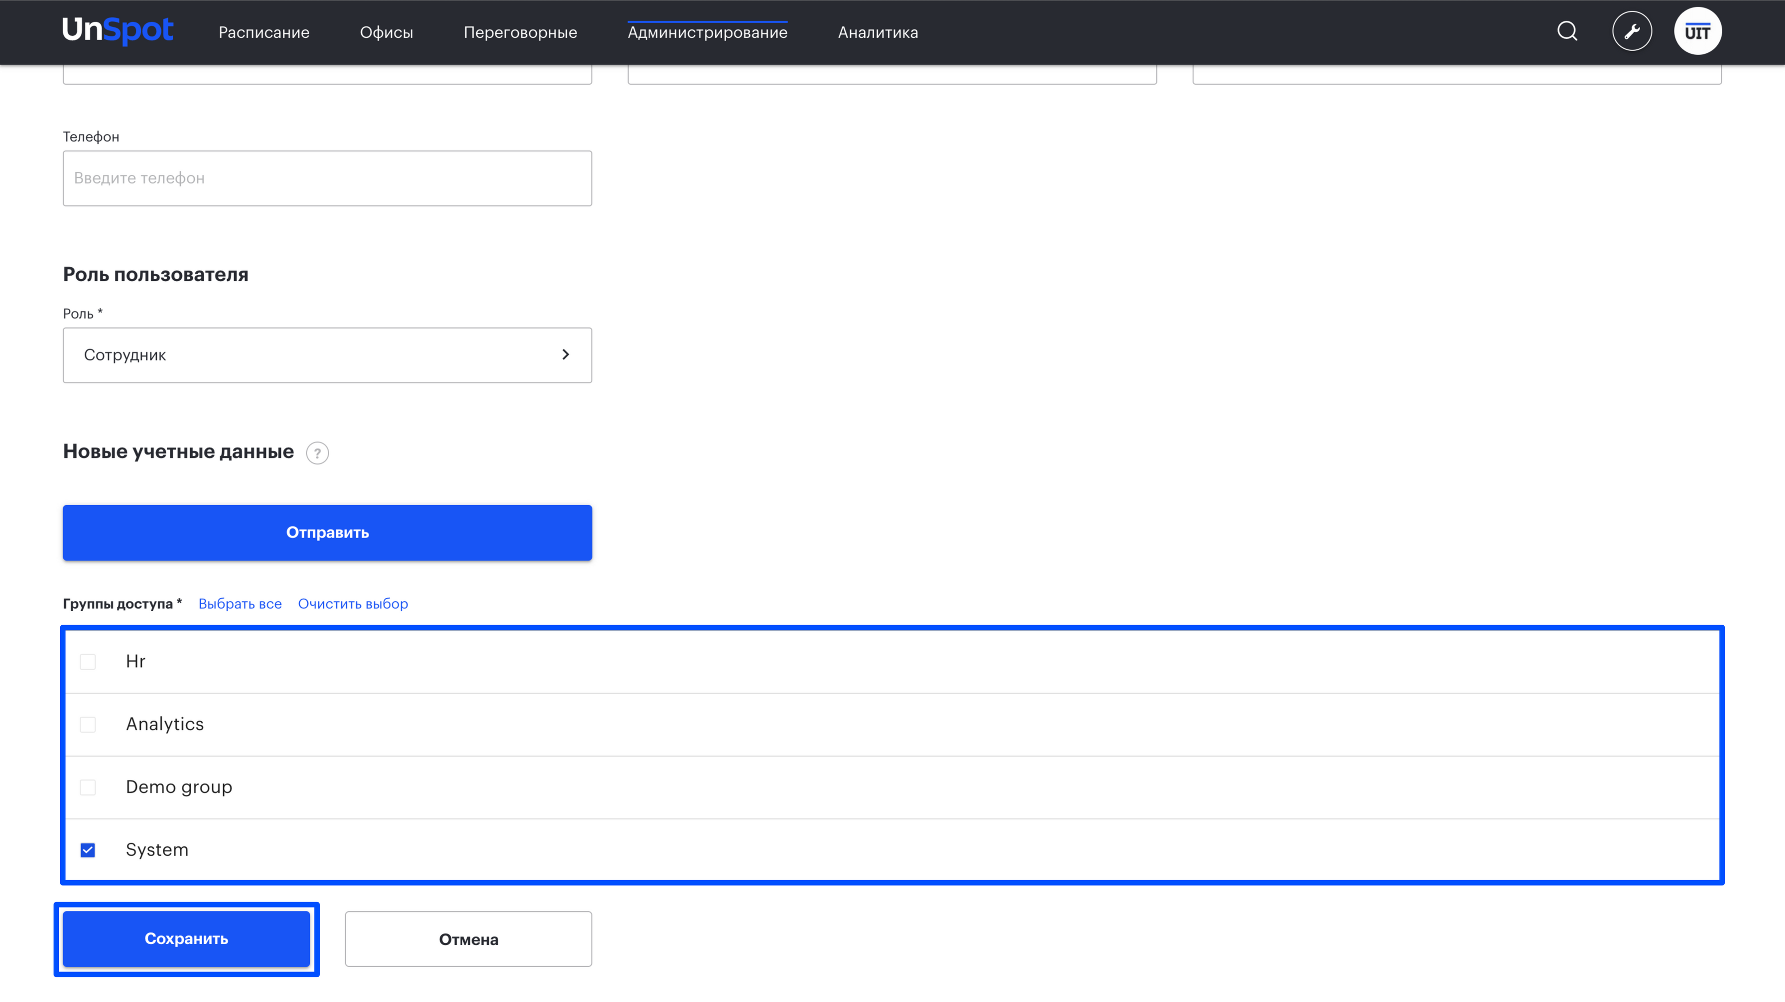The image size is (1785, 1002).
Task: Select Администрирование in top navigation
Action: [708, 32]
